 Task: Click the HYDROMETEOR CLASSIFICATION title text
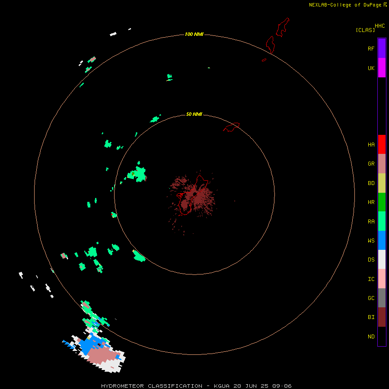click(x=152, y=386)
